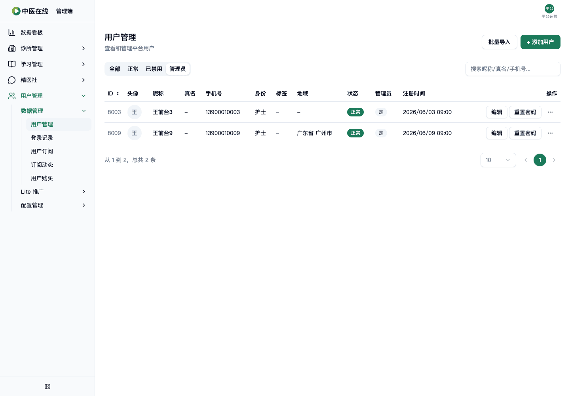570x396 pixels.
Task: Go to the previous page with the left arrow
Action: click(526, 160)
